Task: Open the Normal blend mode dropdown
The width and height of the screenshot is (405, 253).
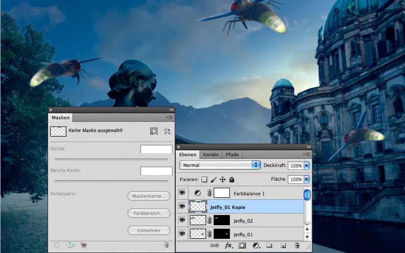Action: click(x=220, y=165)
